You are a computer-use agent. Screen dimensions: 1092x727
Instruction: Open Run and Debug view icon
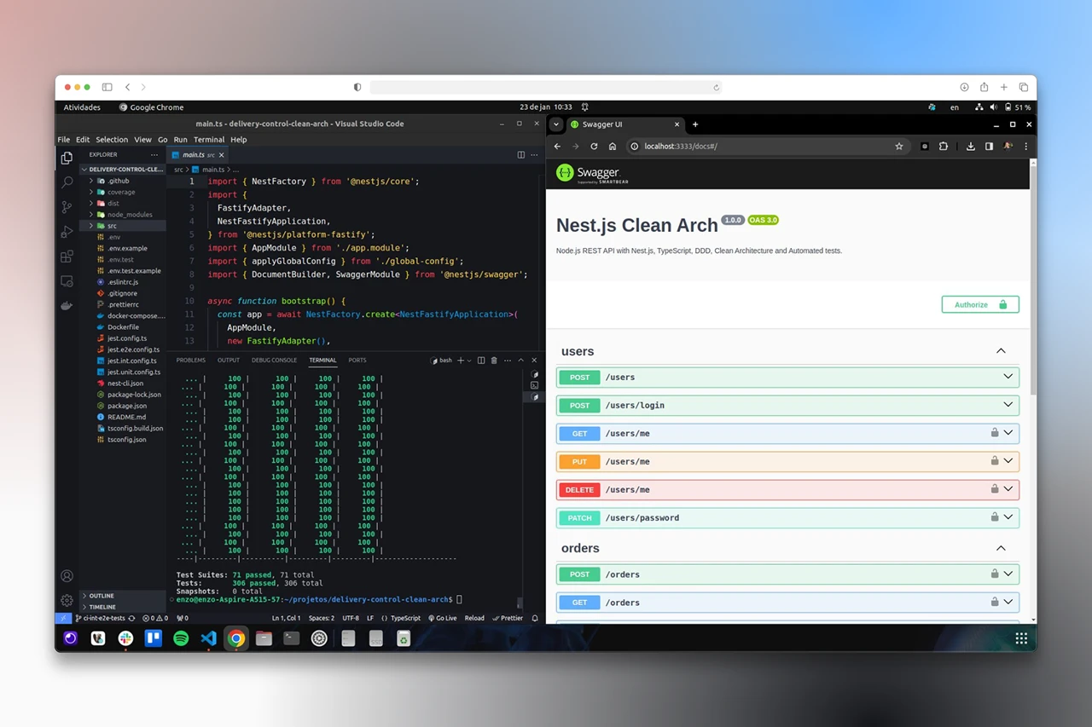click(67, 232)
